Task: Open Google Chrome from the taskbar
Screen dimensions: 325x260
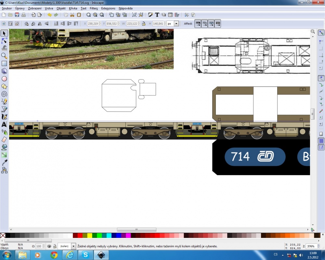Action: click(54, 255)
